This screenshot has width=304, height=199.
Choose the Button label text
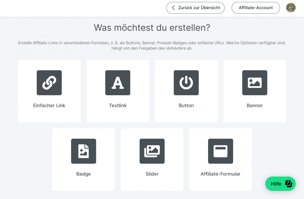(186, 106)
